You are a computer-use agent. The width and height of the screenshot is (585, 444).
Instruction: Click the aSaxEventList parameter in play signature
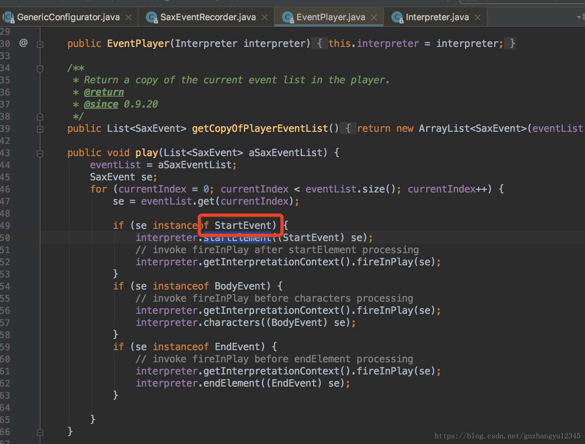pyautogui.click(x=285, y=153)
